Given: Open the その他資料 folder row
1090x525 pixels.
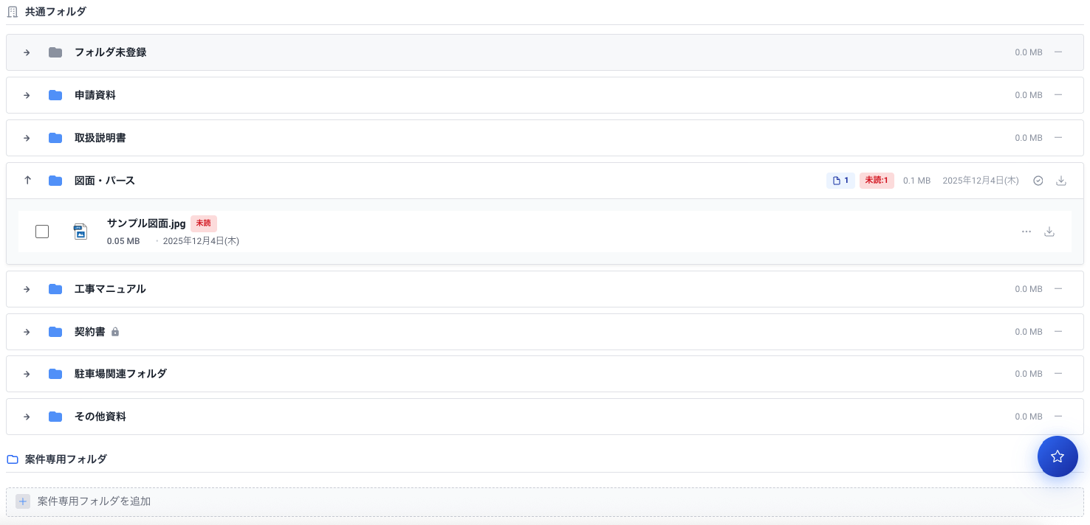Looking at the screenshot, I should [x=100, y=417].
